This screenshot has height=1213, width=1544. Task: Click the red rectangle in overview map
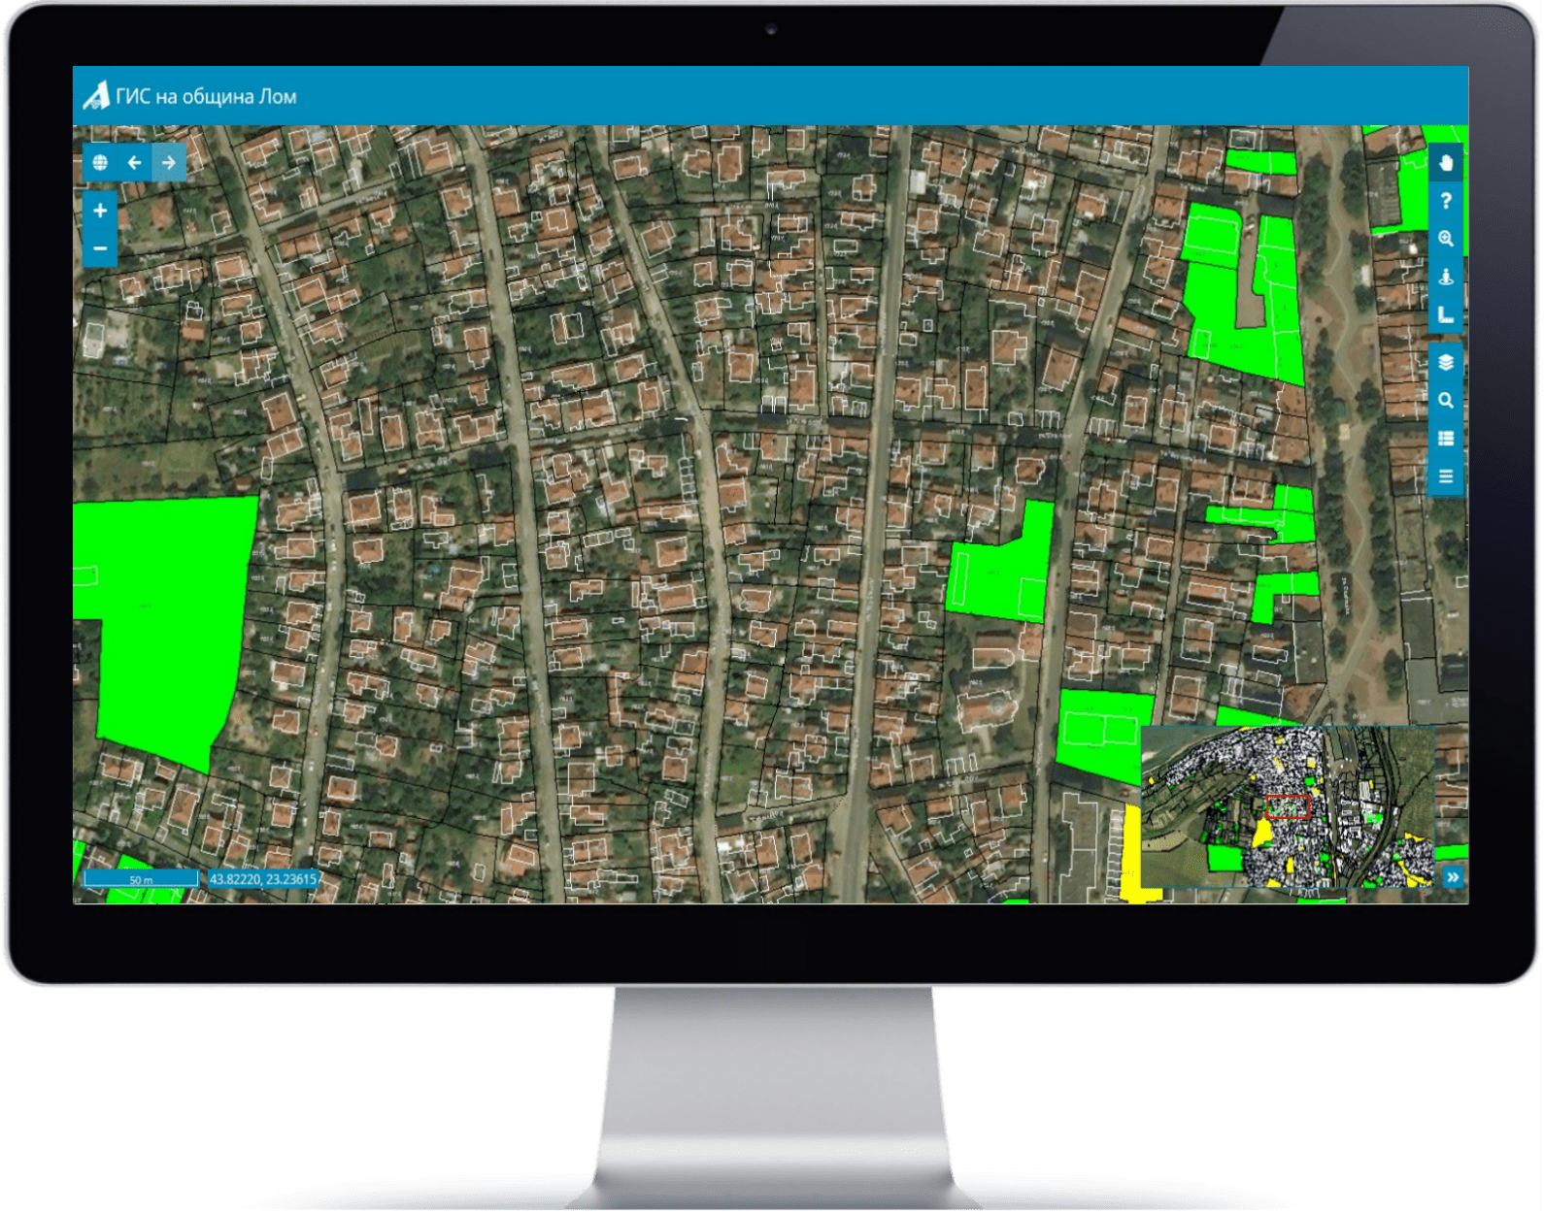pos(1288,807)
